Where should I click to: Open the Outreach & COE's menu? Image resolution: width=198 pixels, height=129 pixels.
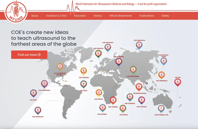tap(56, 16)
